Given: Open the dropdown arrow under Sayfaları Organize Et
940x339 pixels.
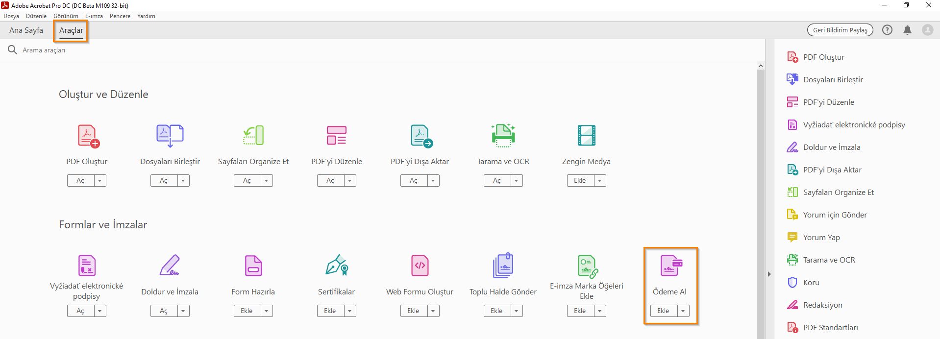Looking at the screenshot, I should tap(267, 181).
